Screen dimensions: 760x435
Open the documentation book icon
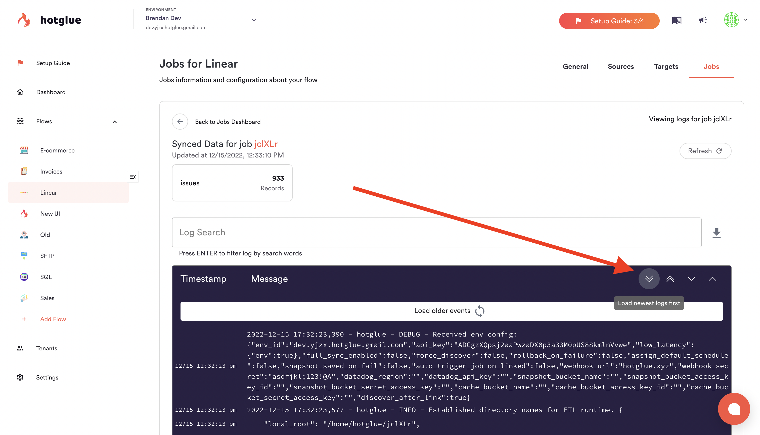pos(677,20)
